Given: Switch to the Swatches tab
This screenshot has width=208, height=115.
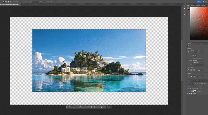Looking at the screenshot, I should tap(193, 5).
